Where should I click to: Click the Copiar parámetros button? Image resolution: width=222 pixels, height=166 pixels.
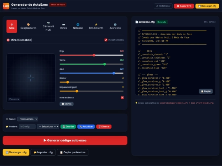pos(73,152)
